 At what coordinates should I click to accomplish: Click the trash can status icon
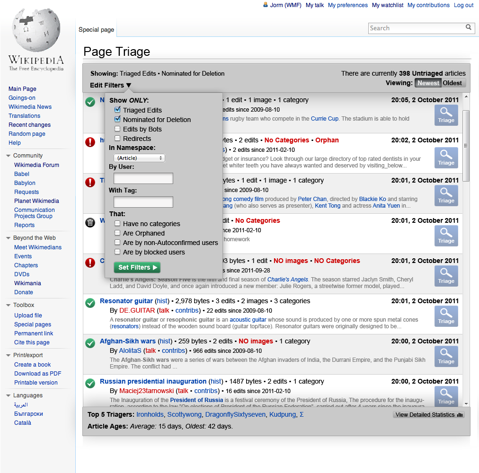tap(90, 222)
